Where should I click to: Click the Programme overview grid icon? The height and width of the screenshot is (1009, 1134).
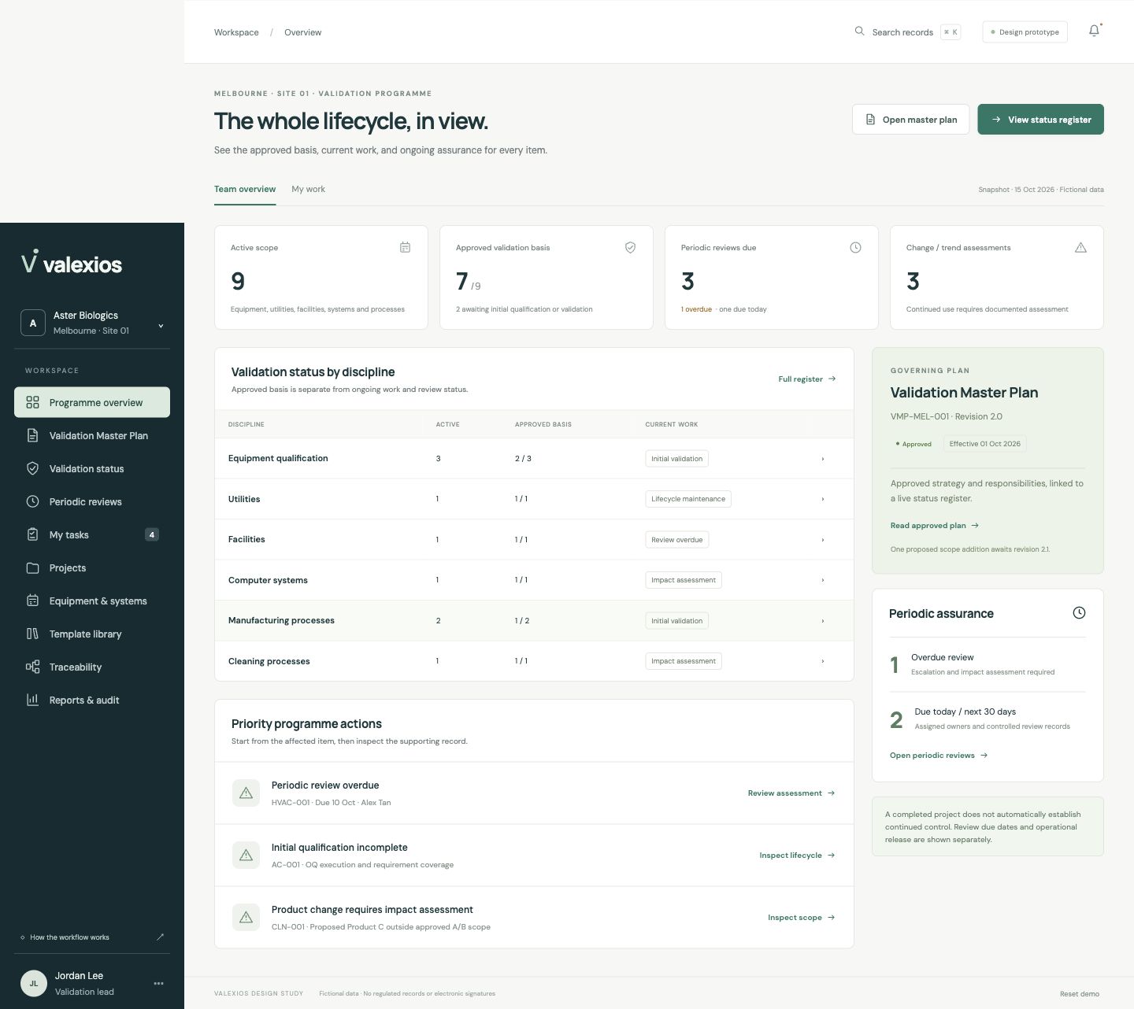32,402
